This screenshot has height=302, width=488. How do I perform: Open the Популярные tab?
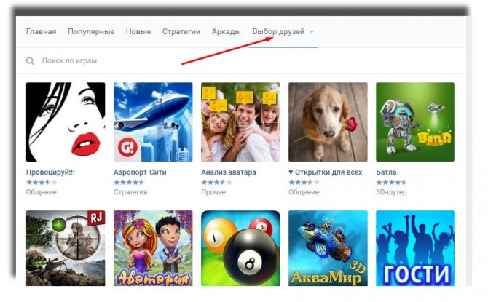91,31
